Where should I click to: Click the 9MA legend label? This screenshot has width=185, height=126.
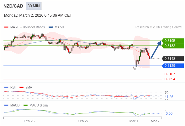pos(29,88)
